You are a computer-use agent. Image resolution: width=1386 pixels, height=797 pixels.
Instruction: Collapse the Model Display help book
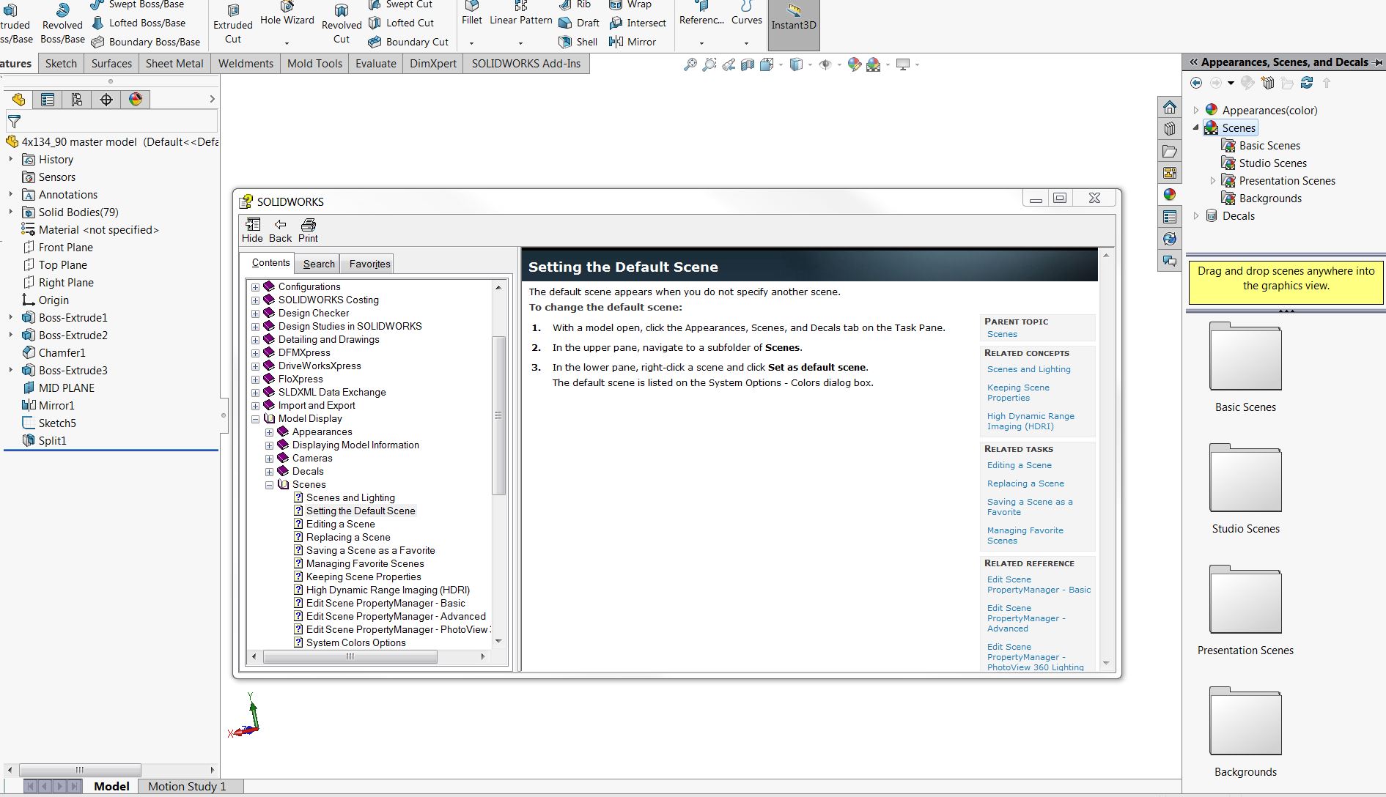point(255,419)
